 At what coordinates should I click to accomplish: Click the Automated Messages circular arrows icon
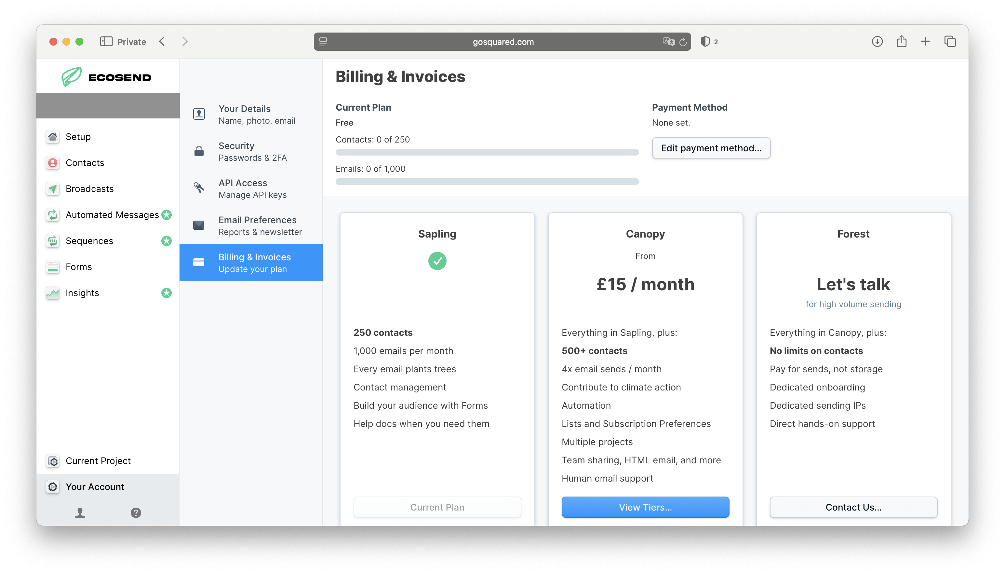[x=52, y=215]
